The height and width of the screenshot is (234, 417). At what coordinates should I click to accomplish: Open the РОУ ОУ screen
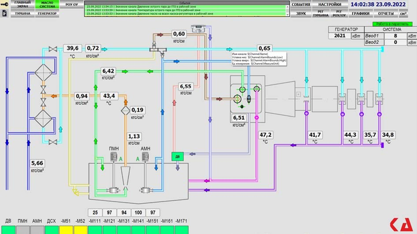pos(72,4)
